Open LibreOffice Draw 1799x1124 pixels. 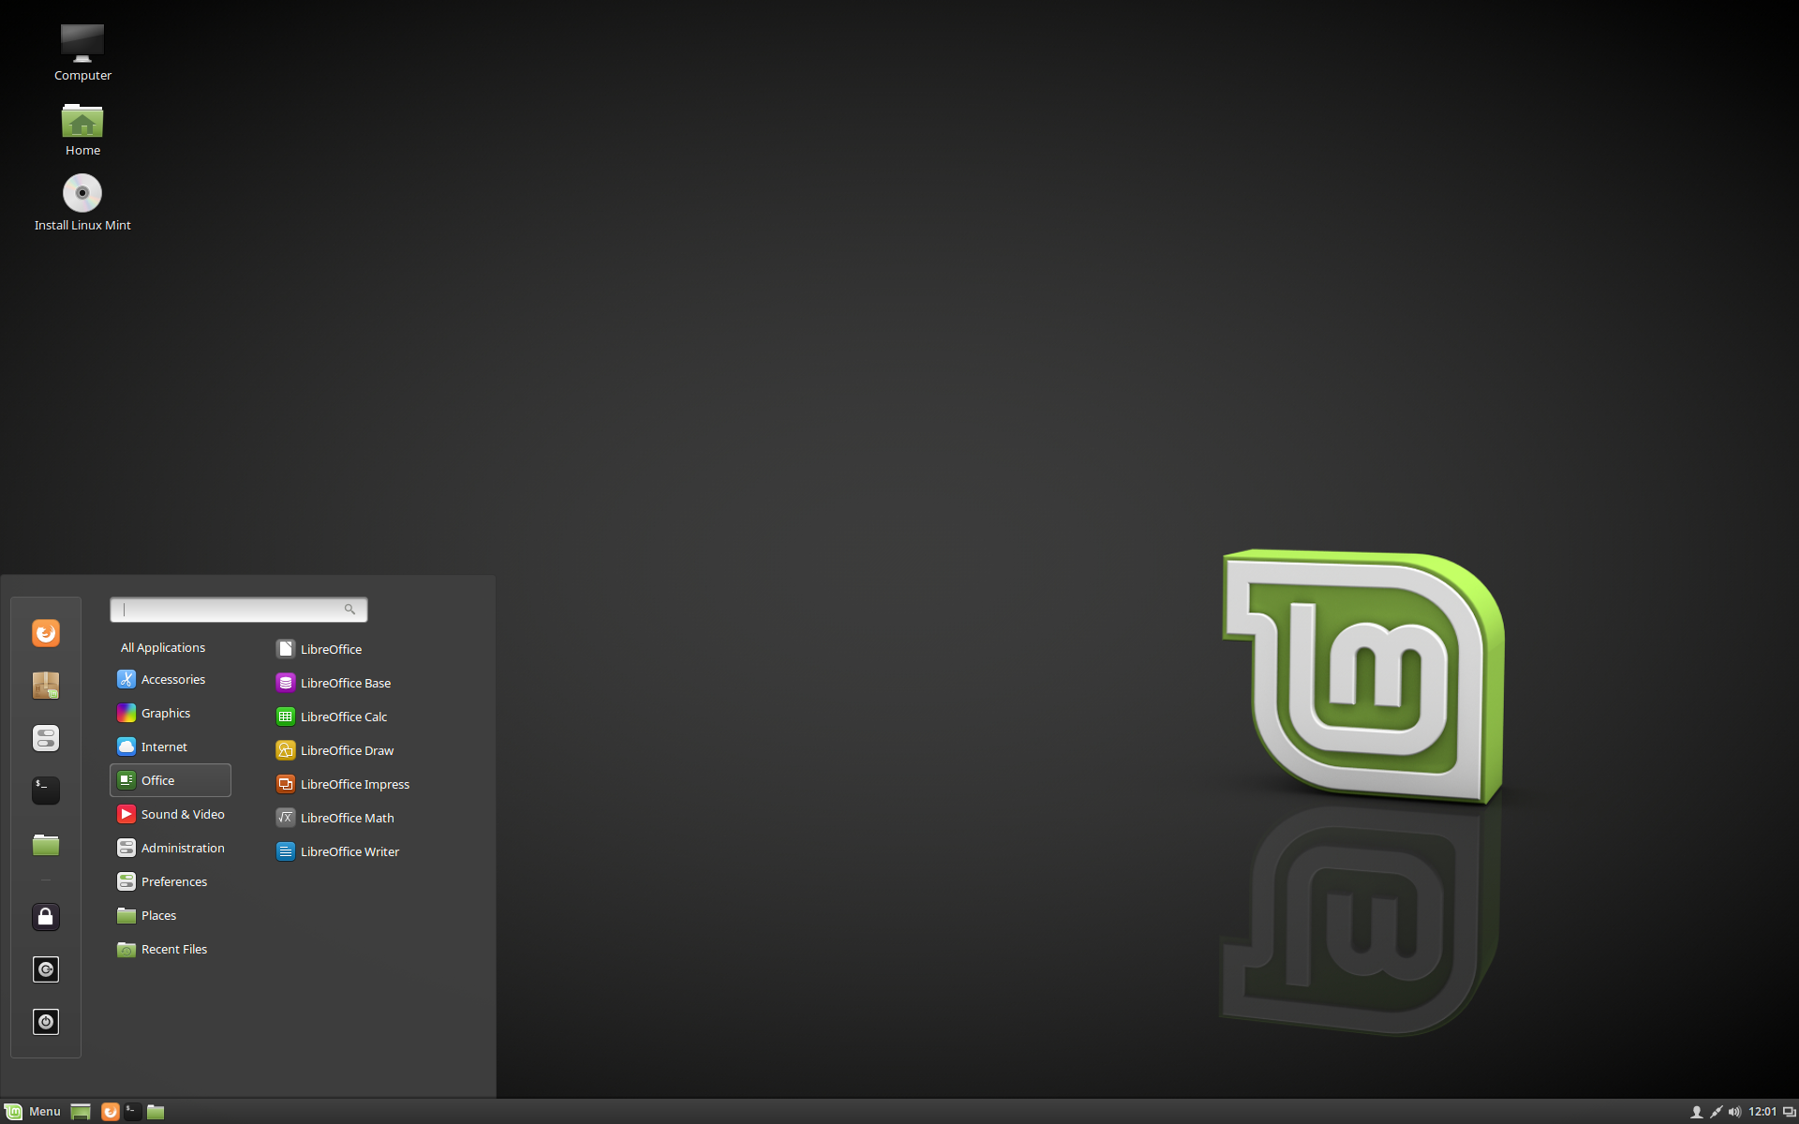(346, 749)
